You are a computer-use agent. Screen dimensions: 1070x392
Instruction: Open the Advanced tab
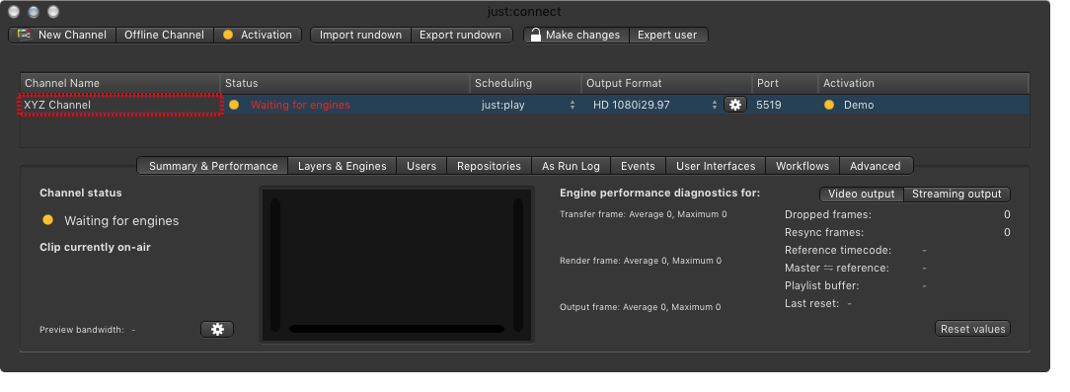[x=876, y=166]
